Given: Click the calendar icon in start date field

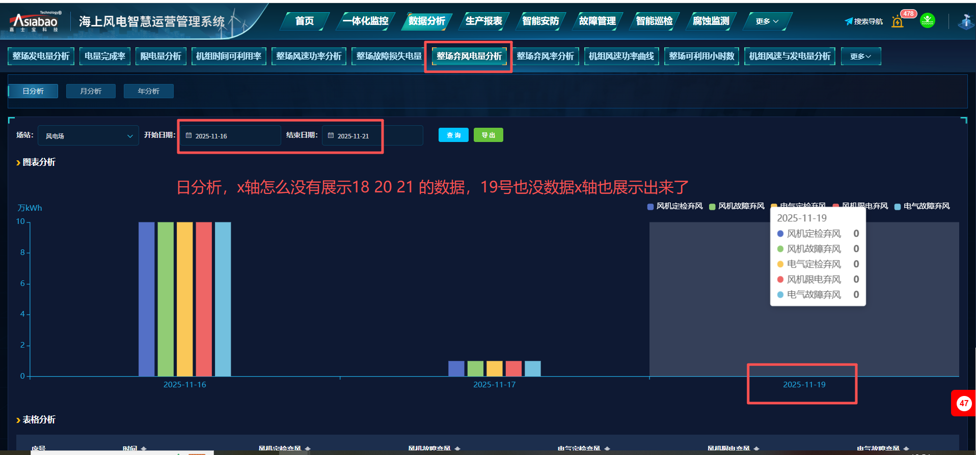Looking at the screenshot, I should 188,136.
